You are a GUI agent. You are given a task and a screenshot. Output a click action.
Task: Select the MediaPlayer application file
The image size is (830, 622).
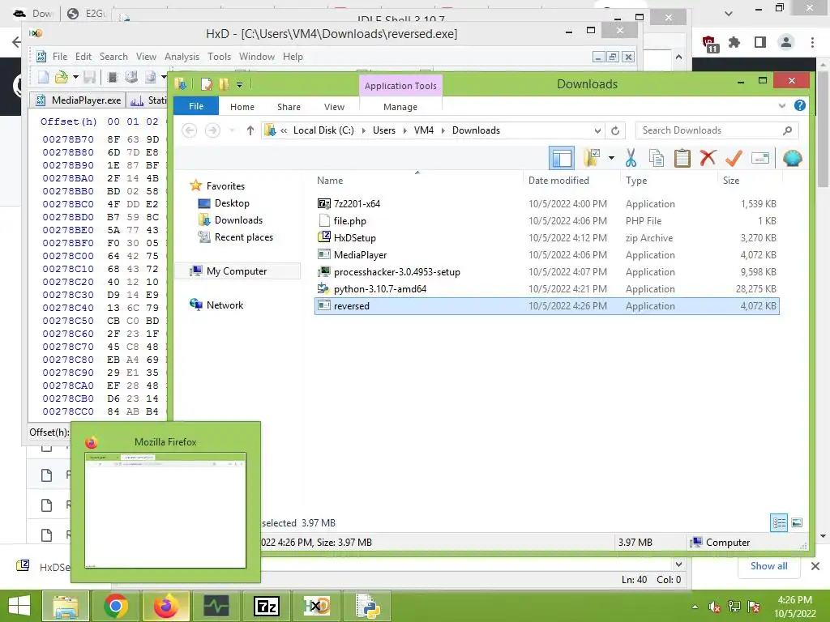pos(546,254)
